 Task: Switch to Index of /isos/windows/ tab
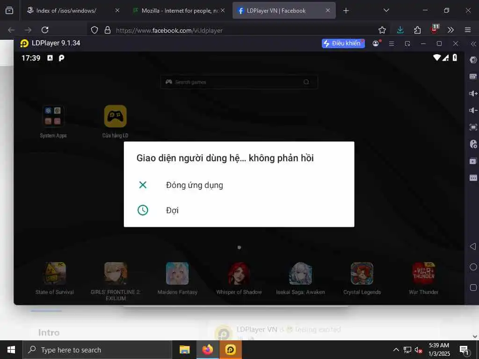pos(67,11)
